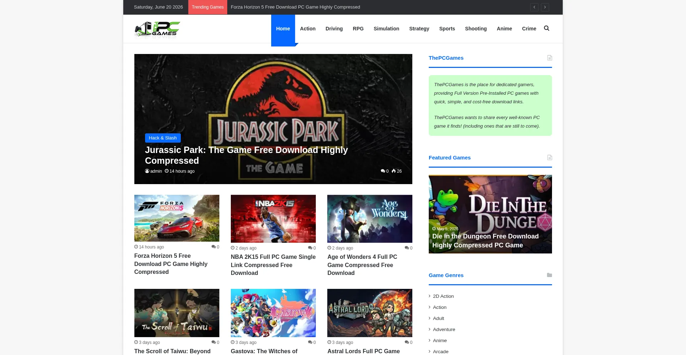Image resolution: width=686 pixels, height=355 pixels.
Task: Click comment count on Gastova card
Action: (x=312, y=342)
